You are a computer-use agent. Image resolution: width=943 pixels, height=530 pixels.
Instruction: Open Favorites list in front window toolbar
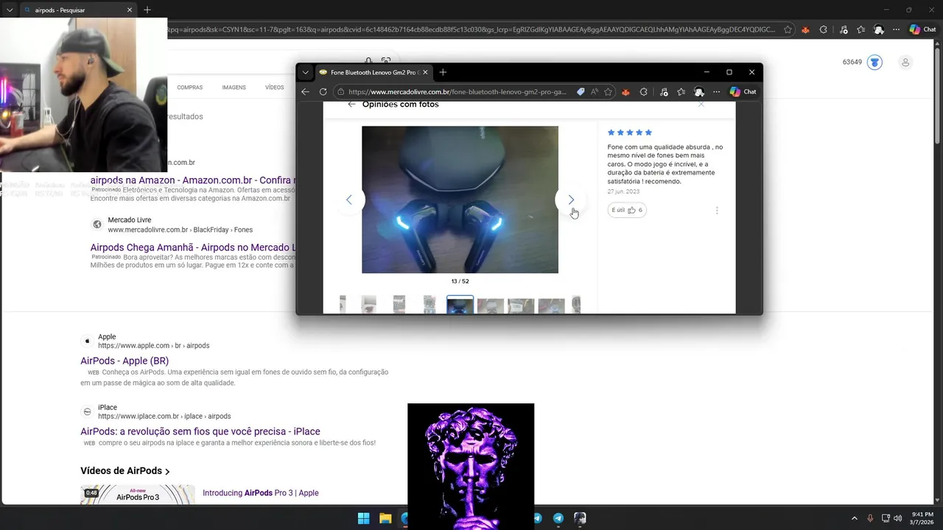pos(681,92)
